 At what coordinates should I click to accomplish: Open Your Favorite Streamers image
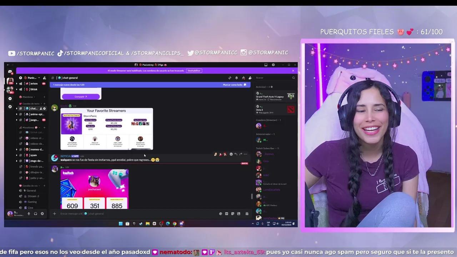[x=106, y=129]
